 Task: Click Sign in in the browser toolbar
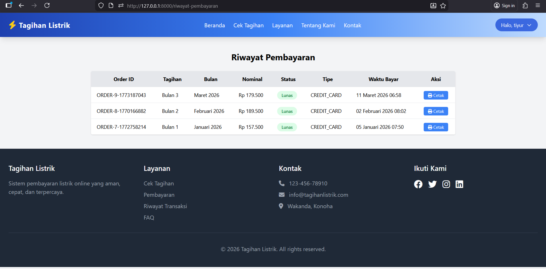[x=504, y=6]
